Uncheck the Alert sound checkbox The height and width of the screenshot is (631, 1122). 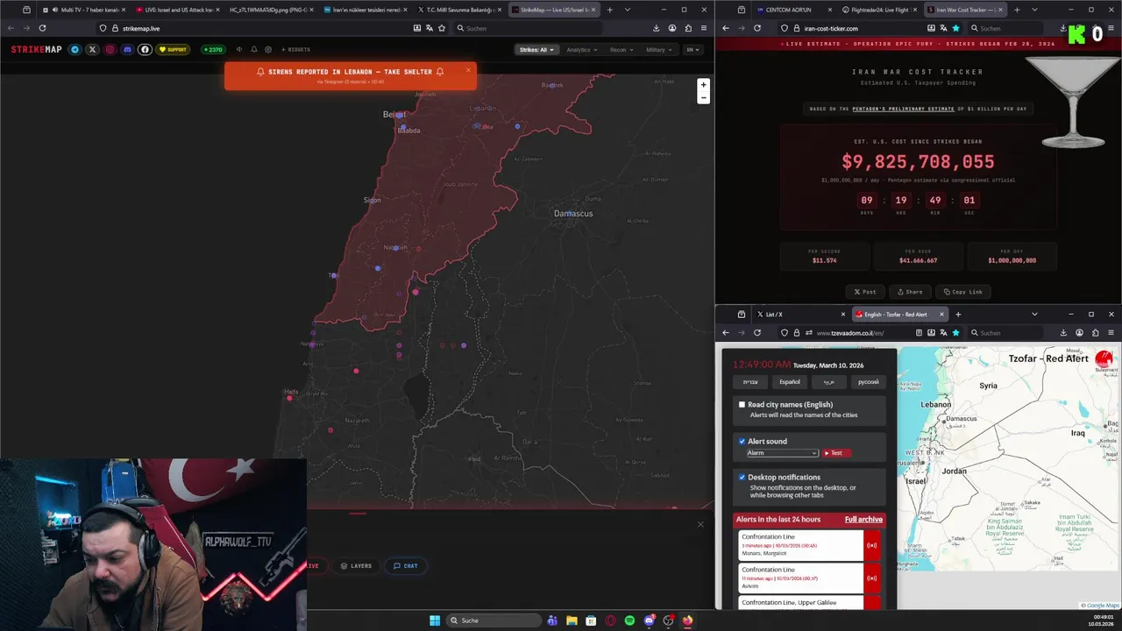pyautogui.click(x=742, y=442)
